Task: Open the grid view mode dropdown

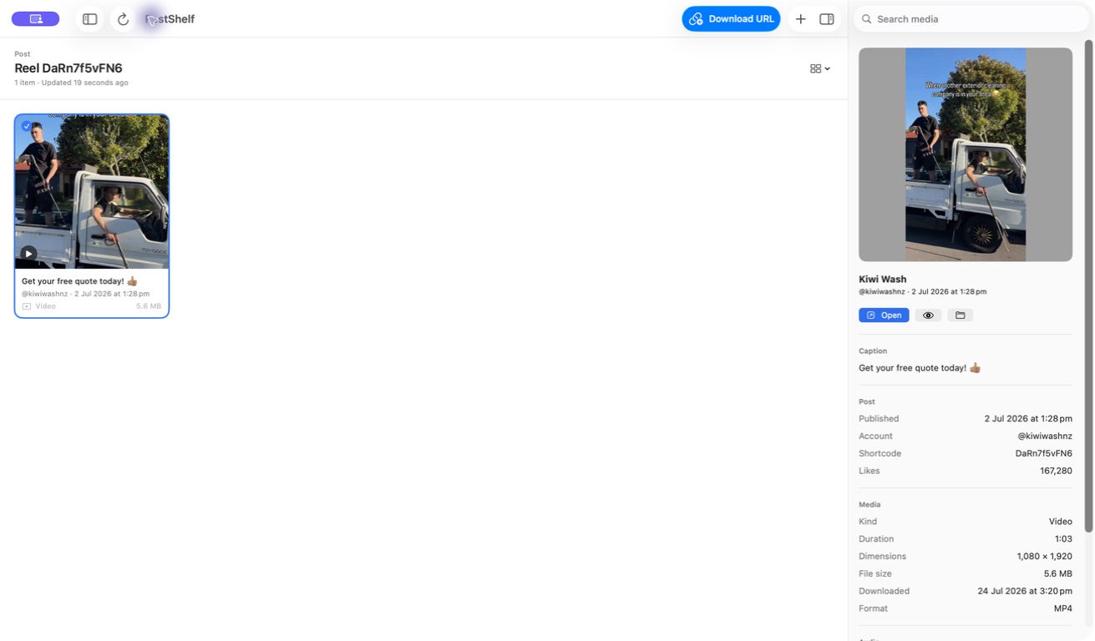Action: (820, 68)
